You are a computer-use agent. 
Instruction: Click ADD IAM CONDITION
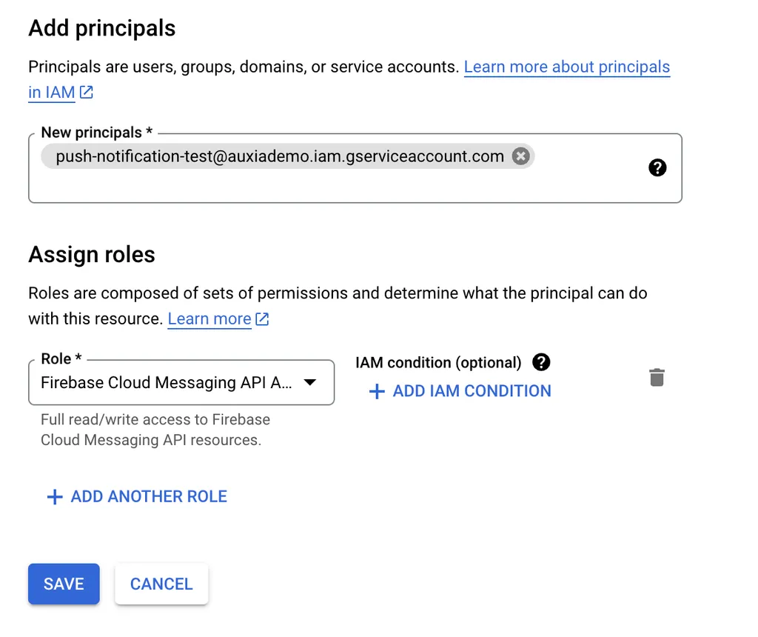click(471, 390)
